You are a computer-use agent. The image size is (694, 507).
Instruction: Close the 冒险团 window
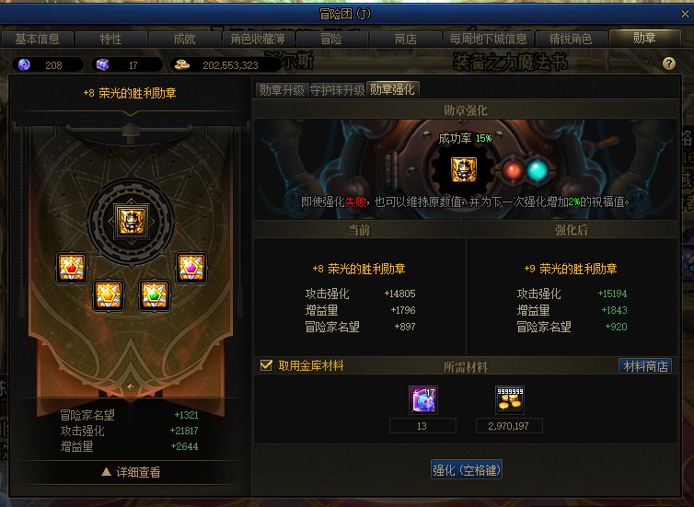[685, 14]
